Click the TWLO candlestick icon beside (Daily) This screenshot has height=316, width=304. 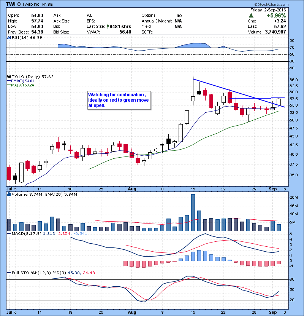pyautogui.click(x=9, y=77)
